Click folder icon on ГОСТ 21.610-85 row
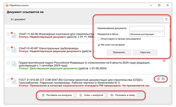The image size is (176, 107). click(x=163, y=79)
